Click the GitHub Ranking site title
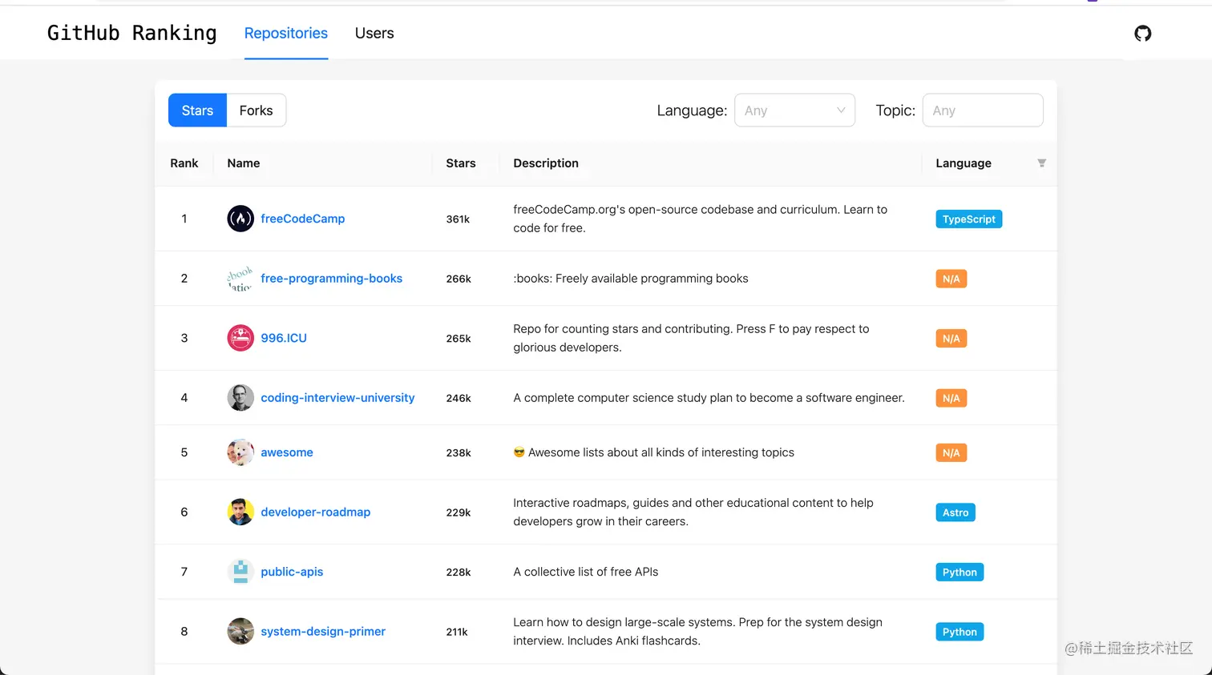The height and width of the screenshot is (675, 1212). coord(132,34)
